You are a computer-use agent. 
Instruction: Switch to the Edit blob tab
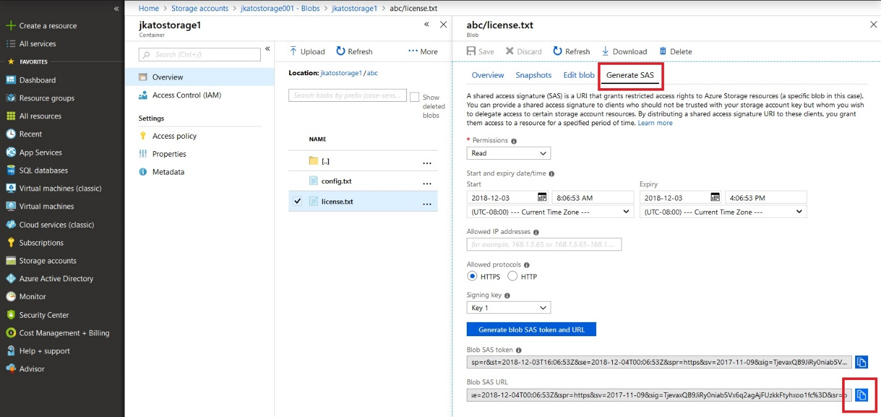[579, 75]
